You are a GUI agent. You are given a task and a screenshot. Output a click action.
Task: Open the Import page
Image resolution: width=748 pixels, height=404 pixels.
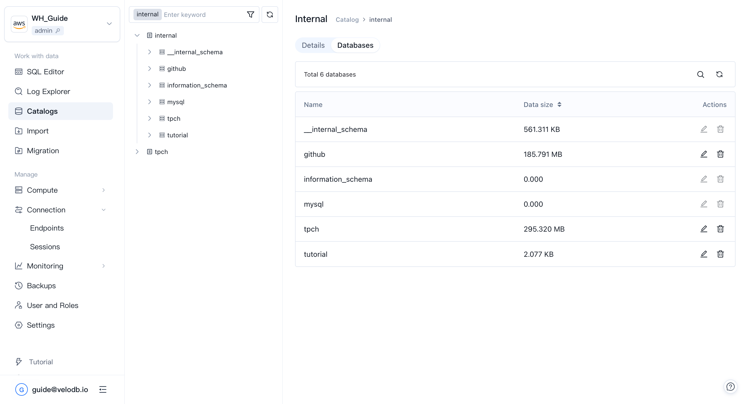pos(37,131)
